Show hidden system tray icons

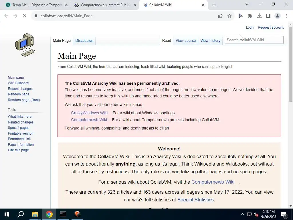pos(242,214)
